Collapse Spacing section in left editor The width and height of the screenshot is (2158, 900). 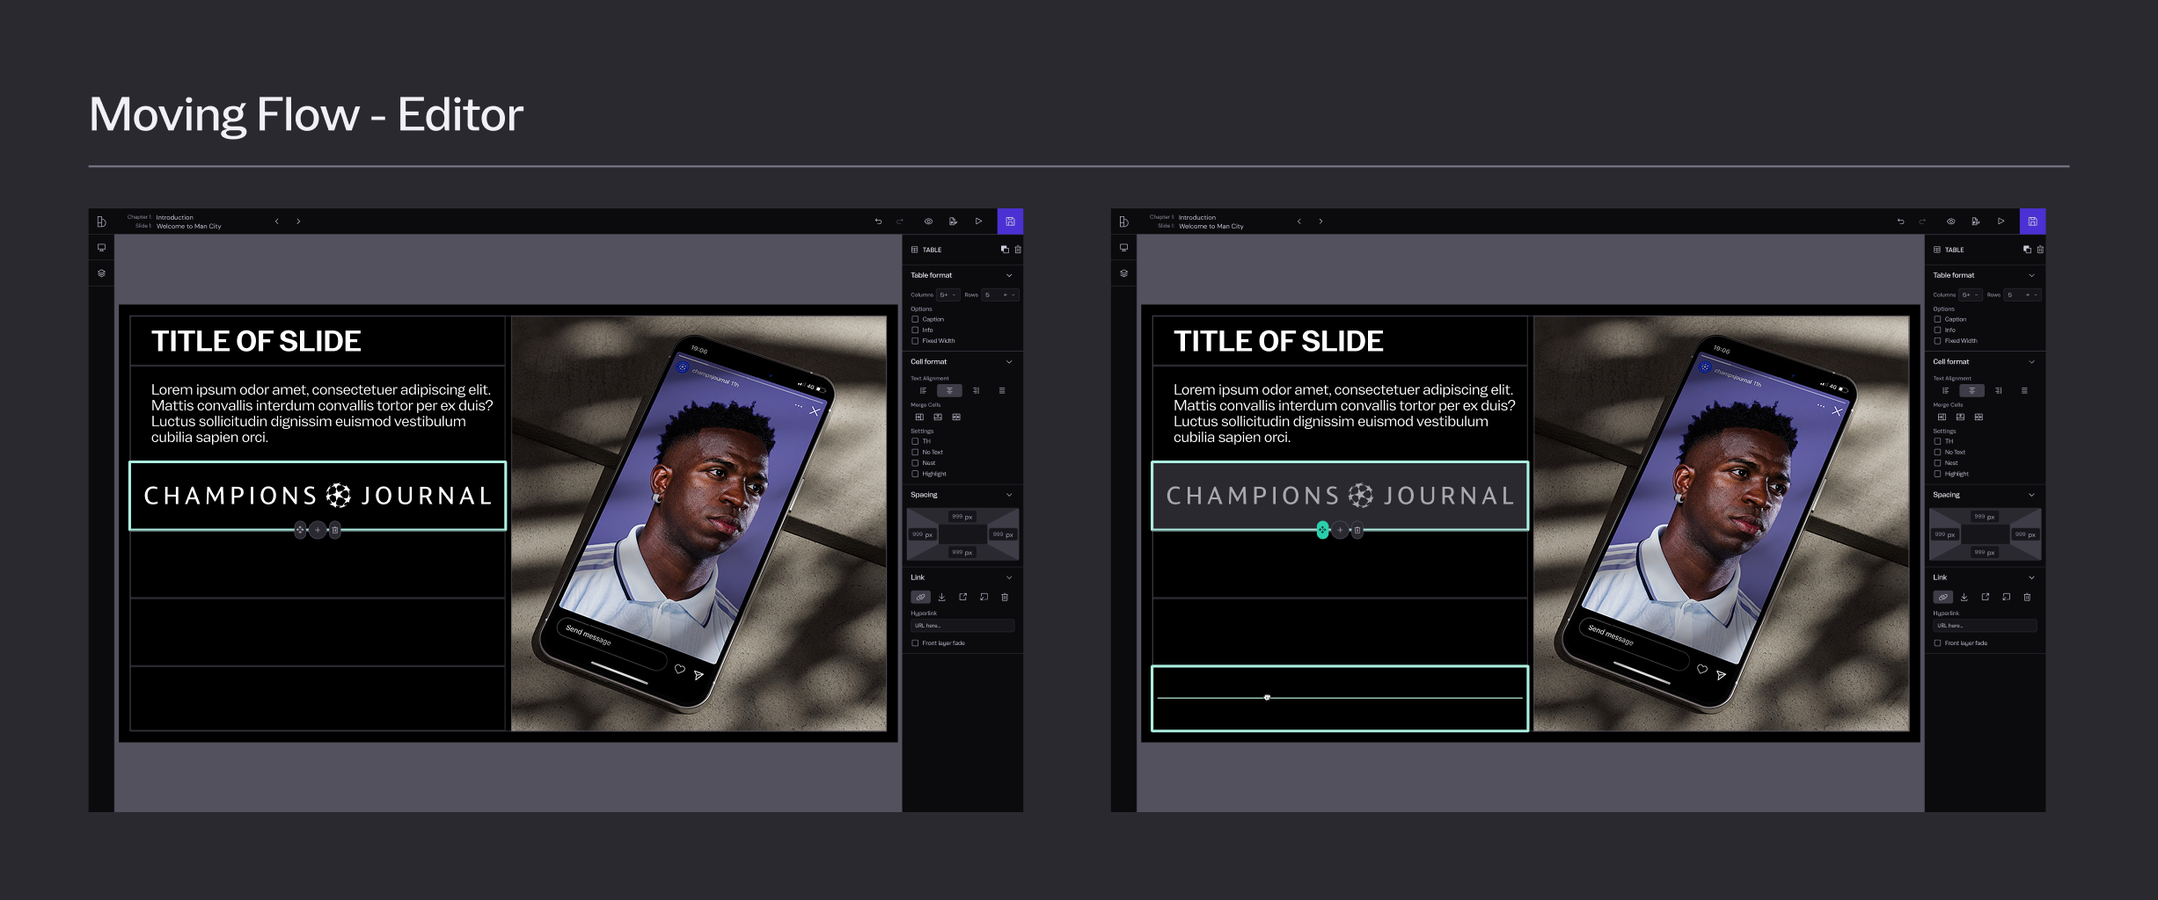[1009, 495]
